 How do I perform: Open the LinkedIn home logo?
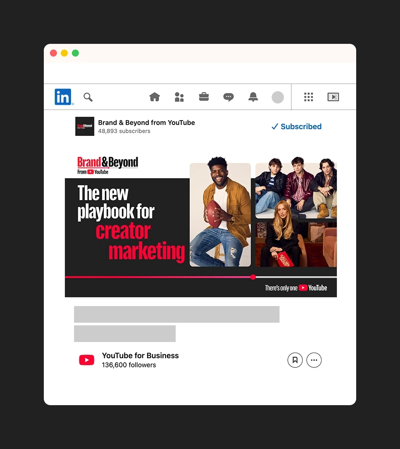pyautogui.click(x=63, y=97)
